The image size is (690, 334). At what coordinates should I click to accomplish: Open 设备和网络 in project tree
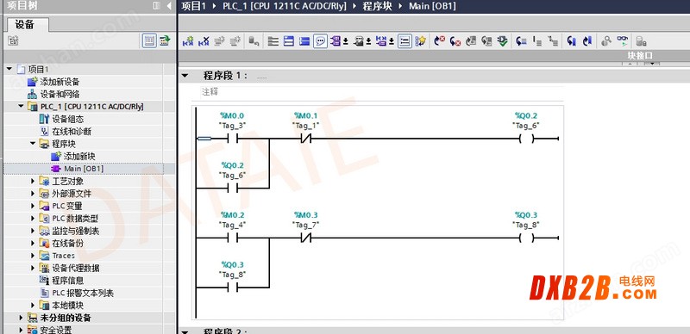(60, 94)
